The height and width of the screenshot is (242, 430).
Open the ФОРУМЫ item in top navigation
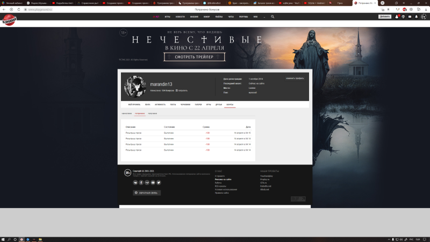243,17
